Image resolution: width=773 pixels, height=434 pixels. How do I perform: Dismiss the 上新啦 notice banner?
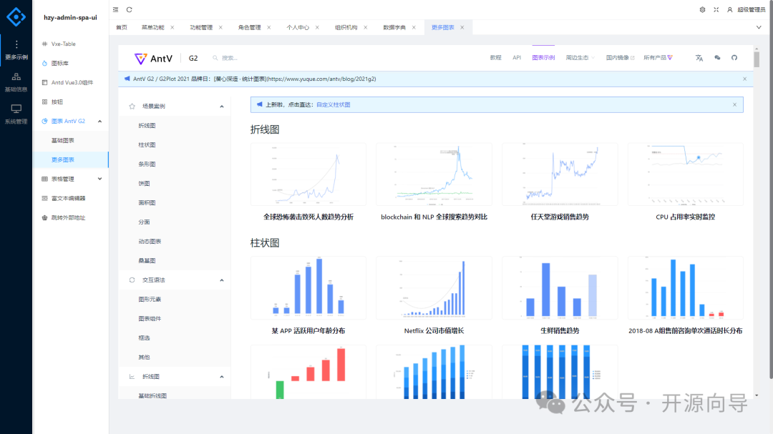point(734,104)
